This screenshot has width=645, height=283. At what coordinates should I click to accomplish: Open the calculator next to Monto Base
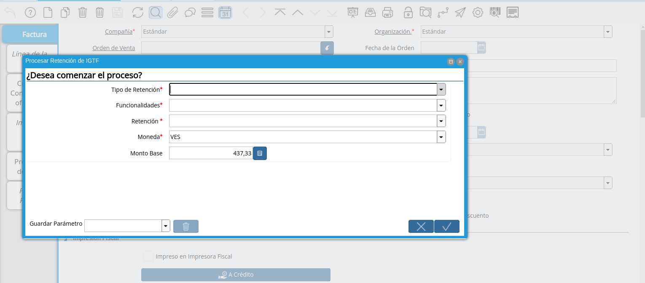pos(260,153)
